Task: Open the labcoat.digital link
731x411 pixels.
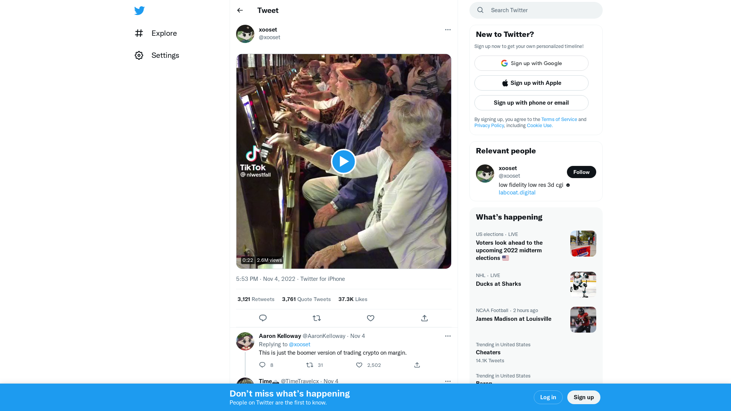Action: click(517, 193)
